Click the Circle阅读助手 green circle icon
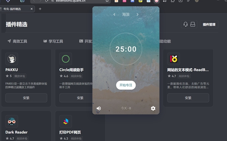 pyautogui.click(x=66, y=59)
